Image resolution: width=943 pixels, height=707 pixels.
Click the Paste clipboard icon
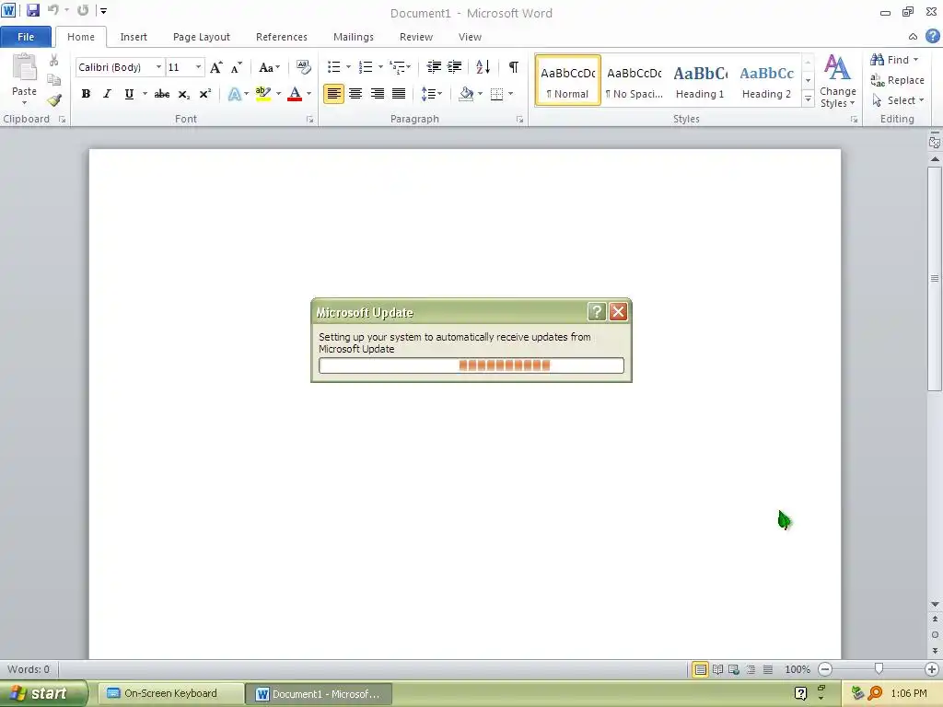coord(24,68)
